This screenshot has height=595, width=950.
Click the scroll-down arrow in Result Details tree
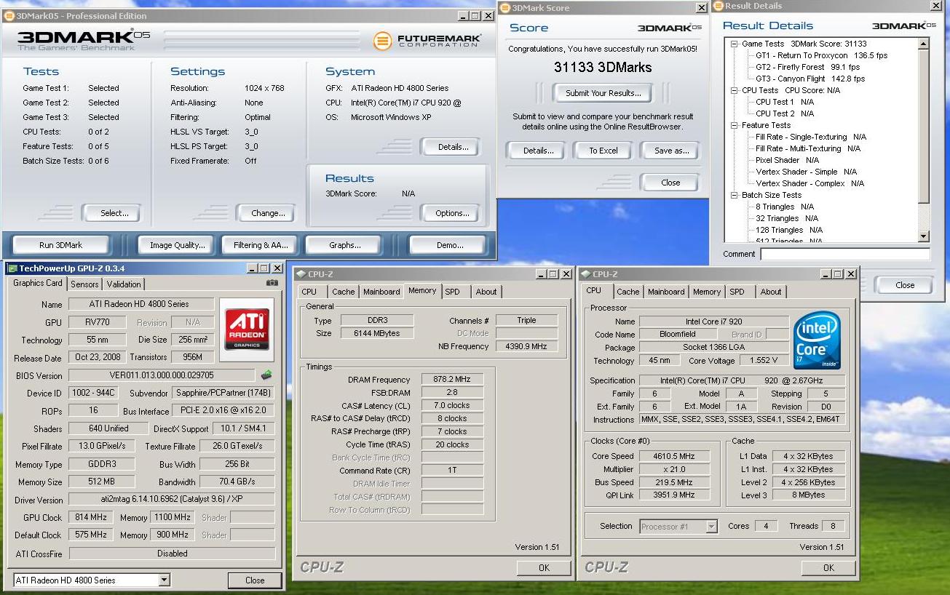click(924, 236)
